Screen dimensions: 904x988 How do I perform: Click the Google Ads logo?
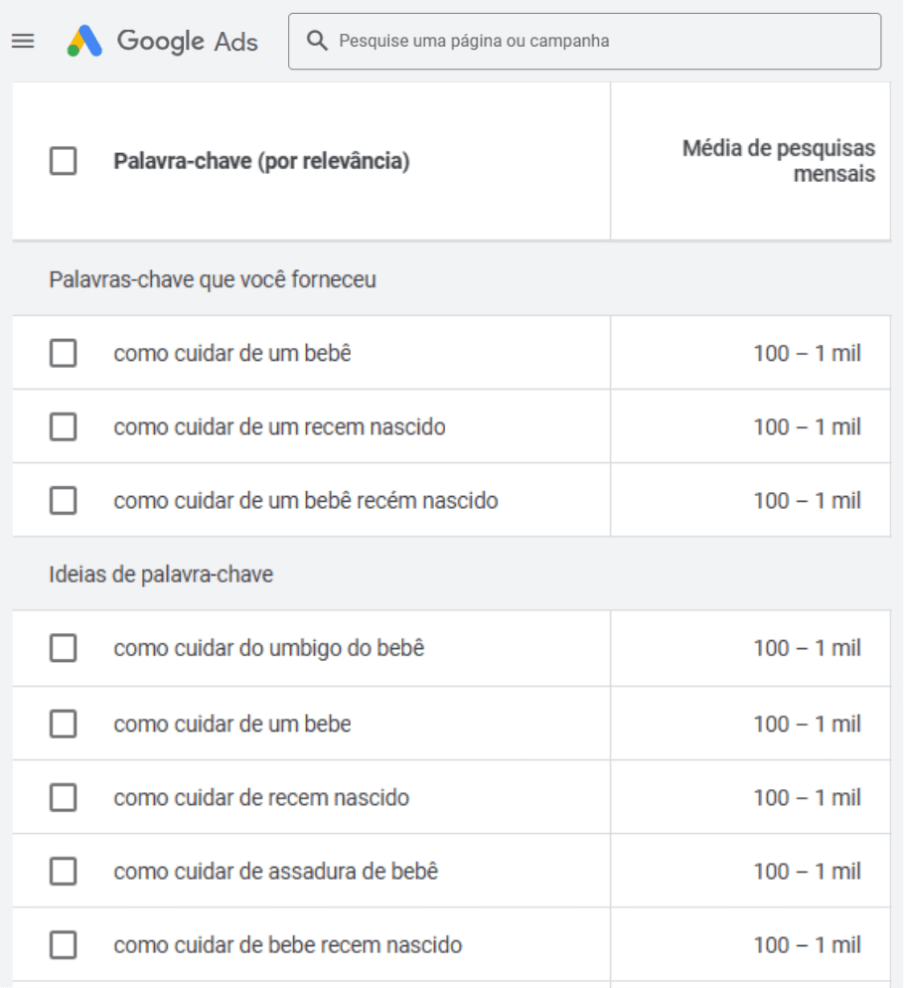click(85, 41)
